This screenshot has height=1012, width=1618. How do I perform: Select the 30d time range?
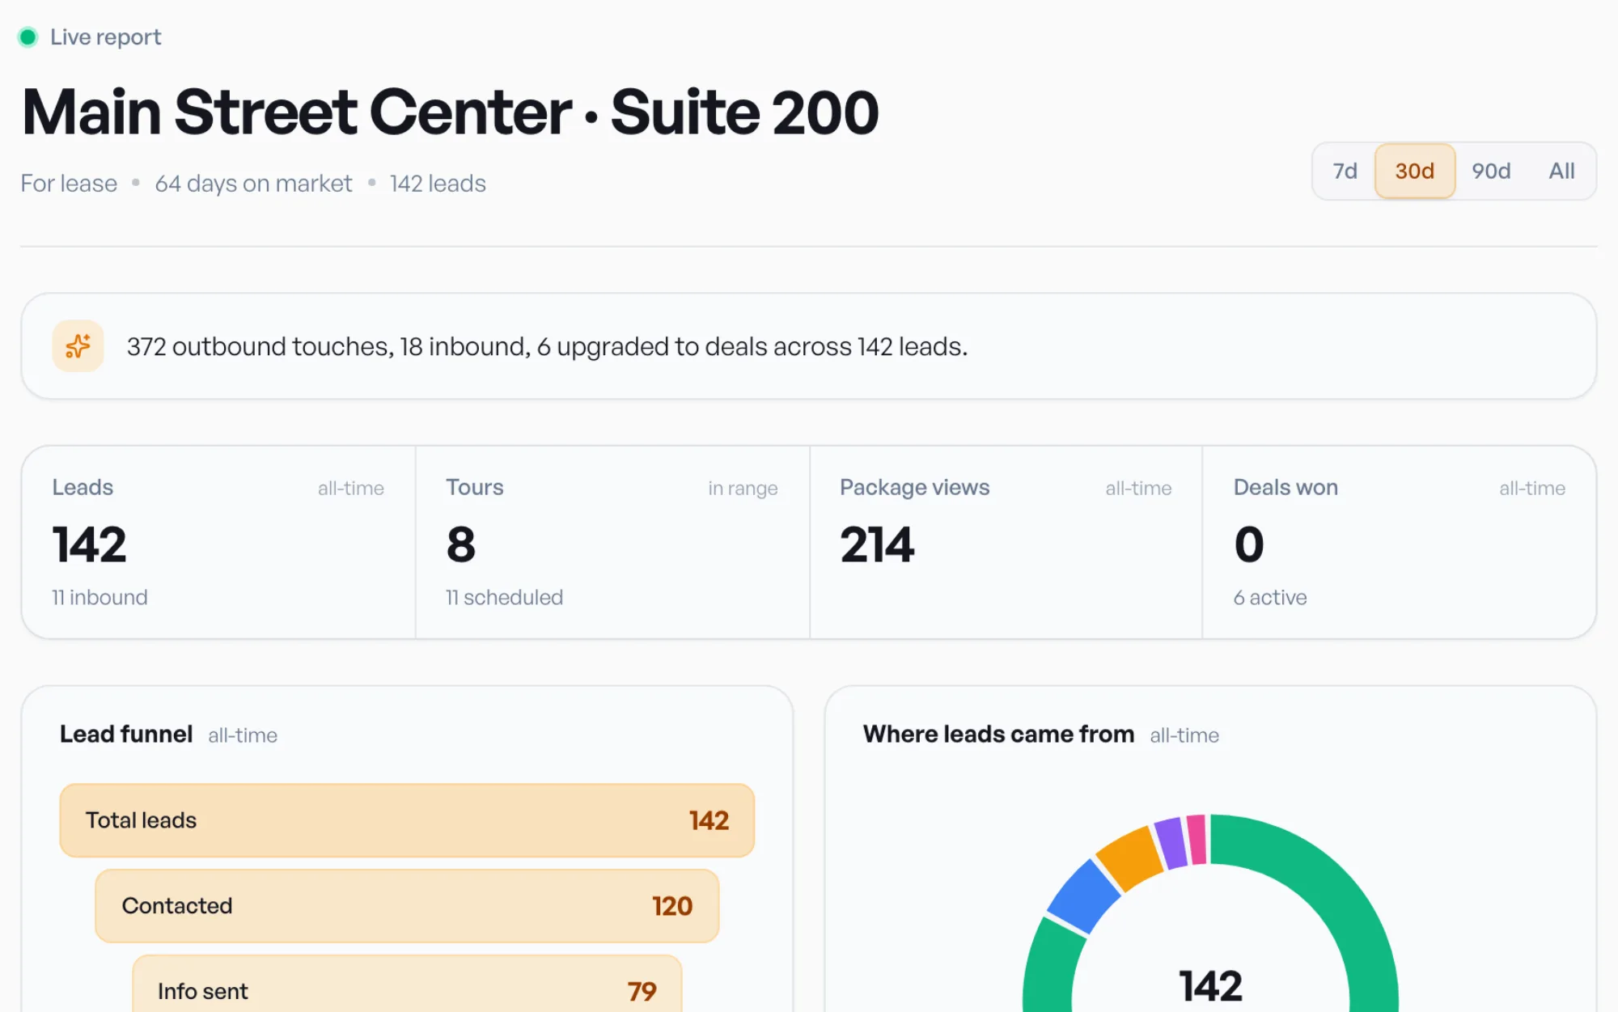1415,171
